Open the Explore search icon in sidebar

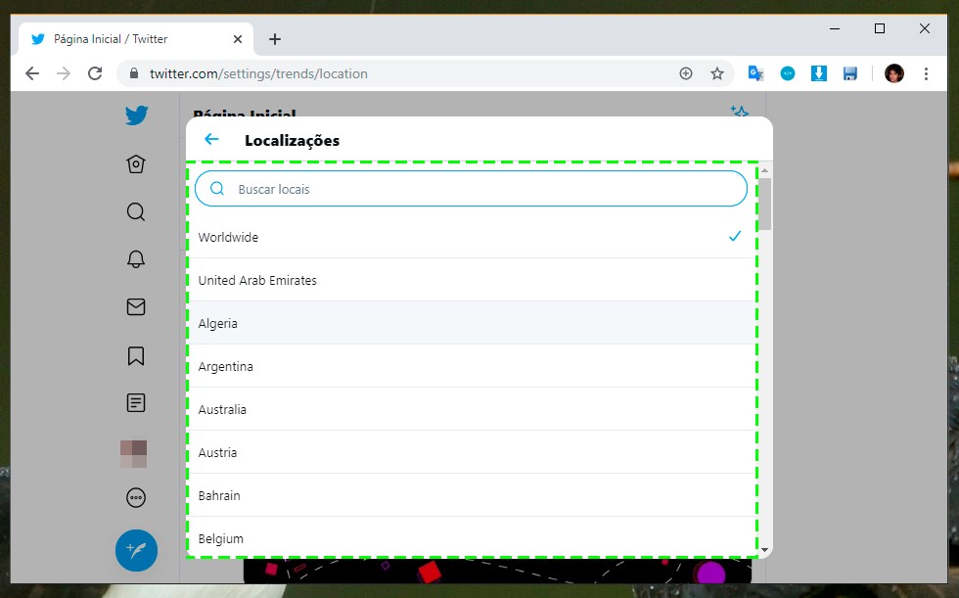[x=136, y=211]
